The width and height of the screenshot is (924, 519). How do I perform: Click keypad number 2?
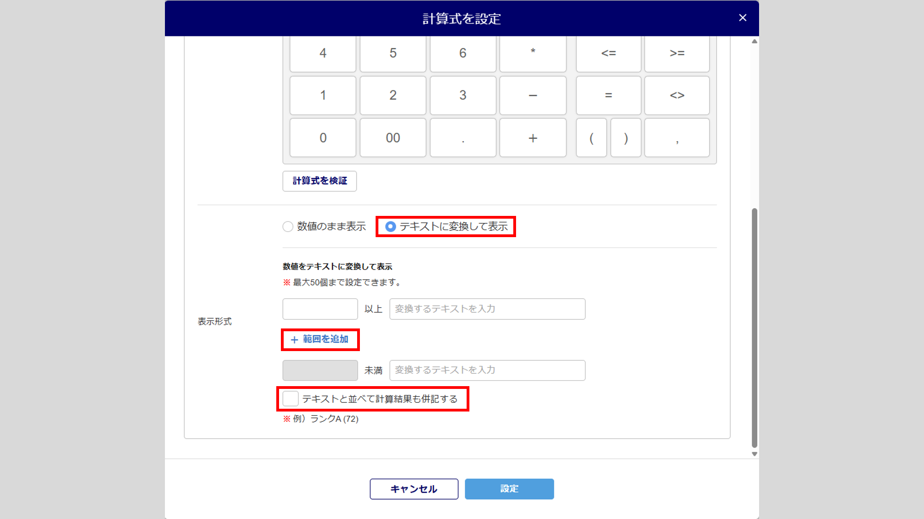(393, 95)
